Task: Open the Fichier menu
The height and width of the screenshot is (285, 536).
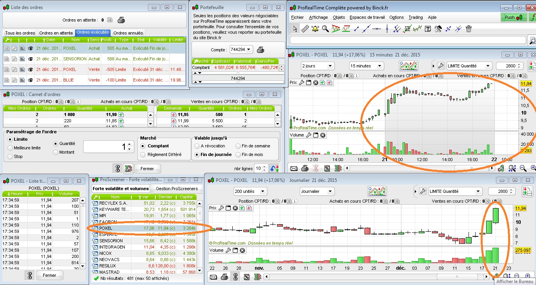Action: pyautogui.click(x=297, y=17)
